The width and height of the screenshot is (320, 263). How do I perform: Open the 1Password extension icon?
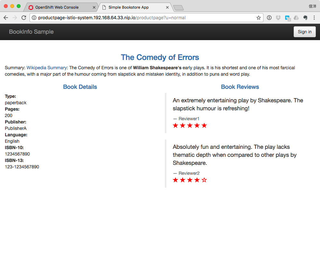(x=269, y=18)
